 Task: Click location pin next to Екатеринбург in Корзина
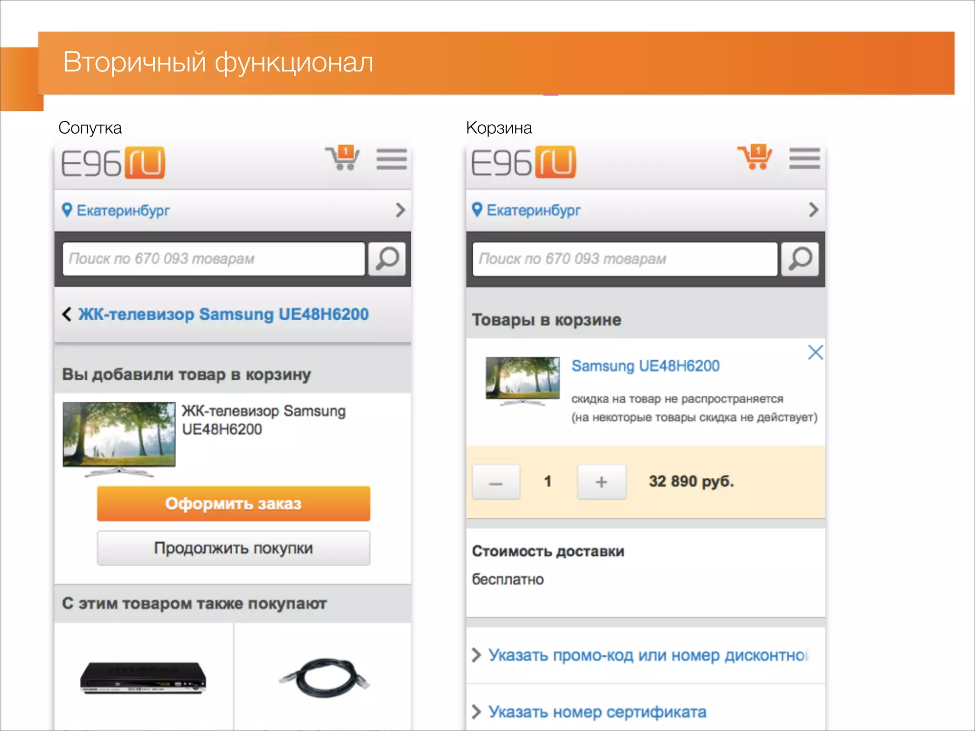(x=477, y=209)
